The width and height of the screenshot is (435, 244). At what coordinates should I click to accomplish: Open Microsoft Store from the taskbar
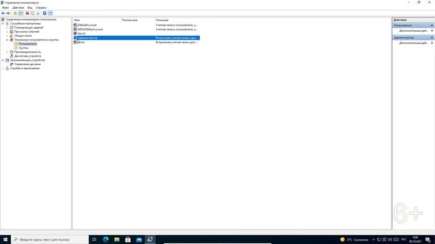point(128,239)
